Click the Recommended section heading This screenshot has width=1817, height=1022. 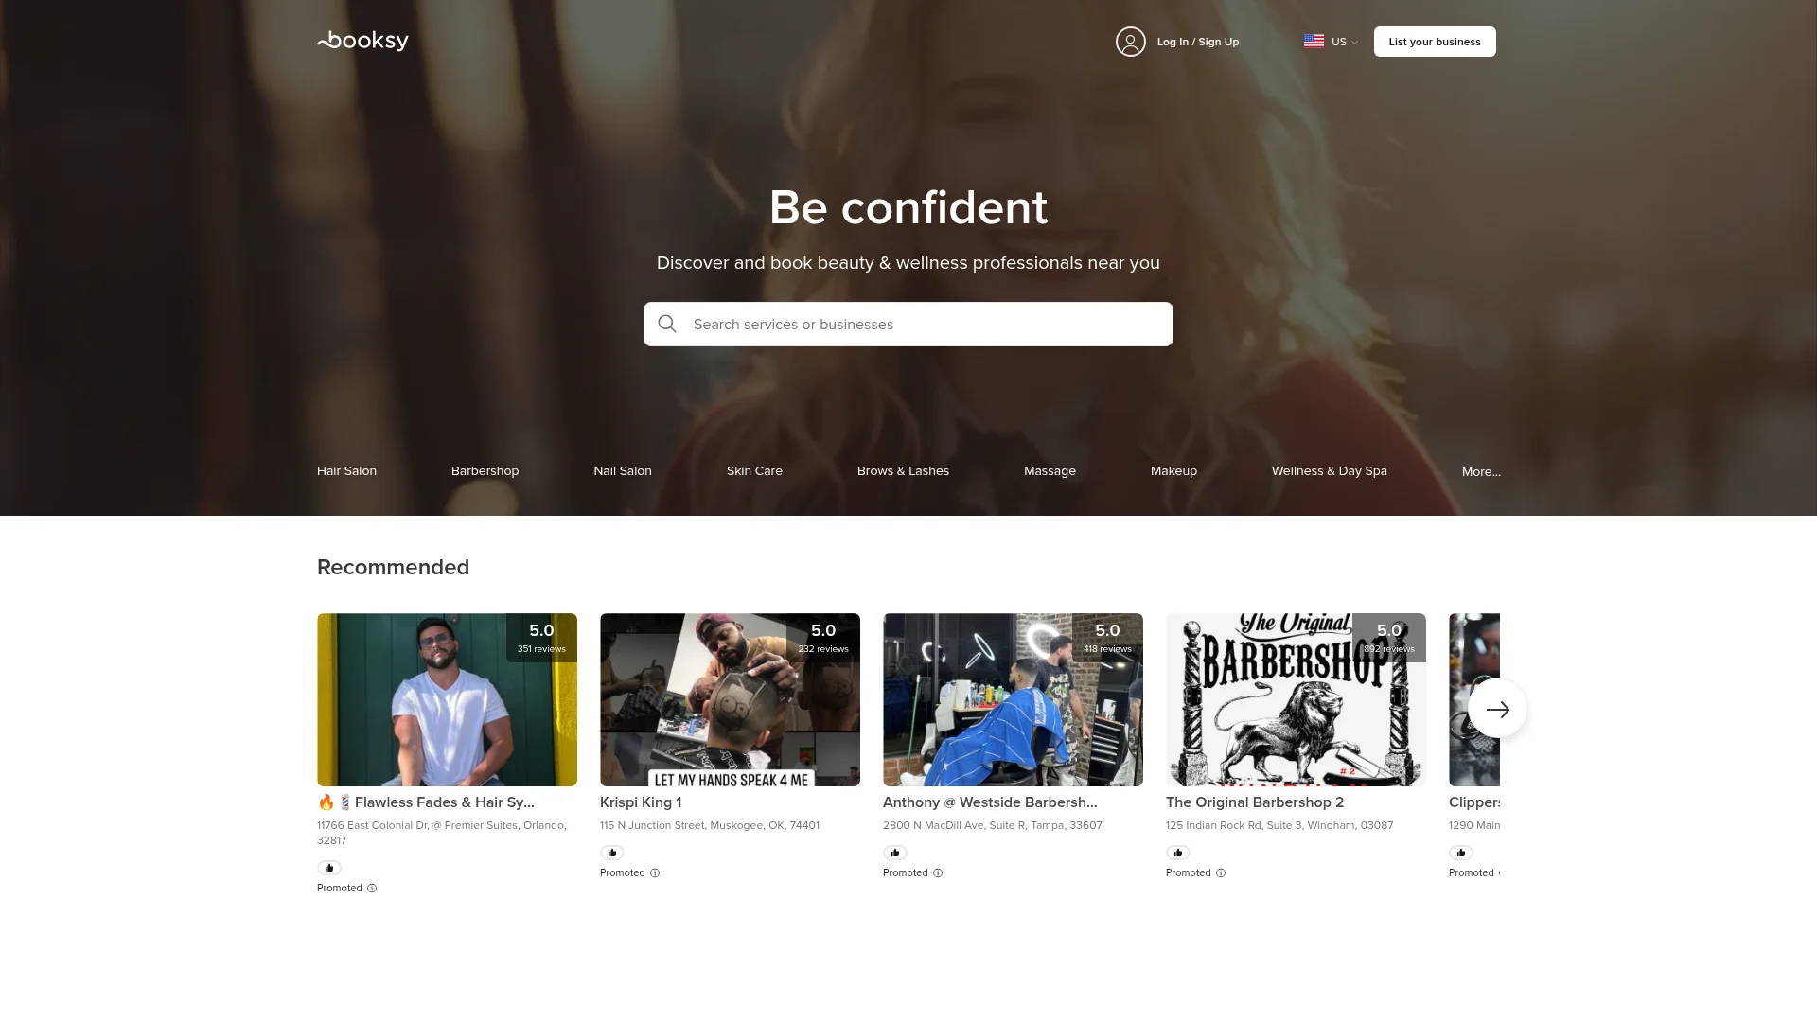pyautogui.click(x=393, y=567)
